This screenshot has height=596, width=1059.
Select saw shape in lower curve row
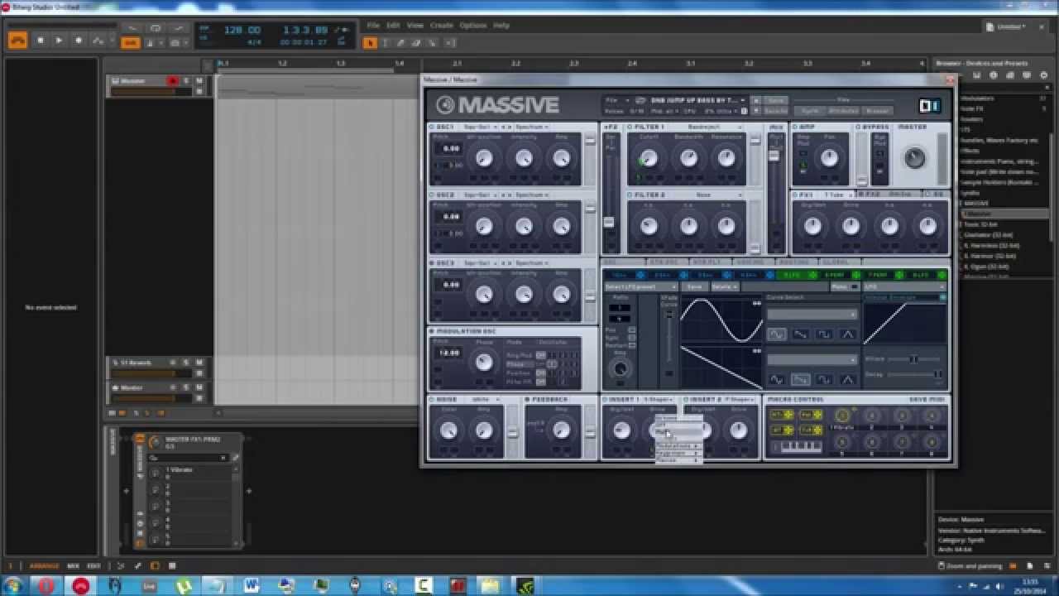pos(800,379)
